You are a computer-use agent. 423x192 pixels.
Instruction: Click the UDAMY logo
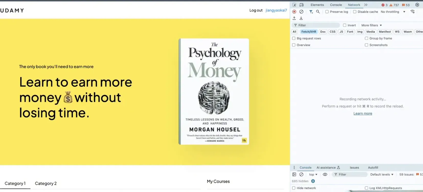[x=12, y=10]
